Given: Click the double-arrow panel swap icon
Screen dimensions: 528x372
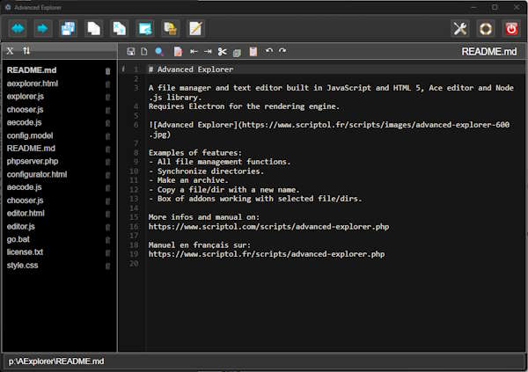Looking at the screenshot, I should coord(18,29).
